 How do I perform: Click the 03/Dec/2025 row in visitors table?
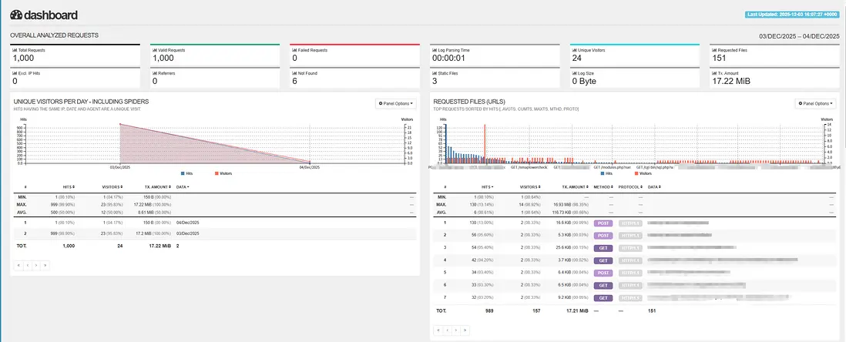pos(188,233)
